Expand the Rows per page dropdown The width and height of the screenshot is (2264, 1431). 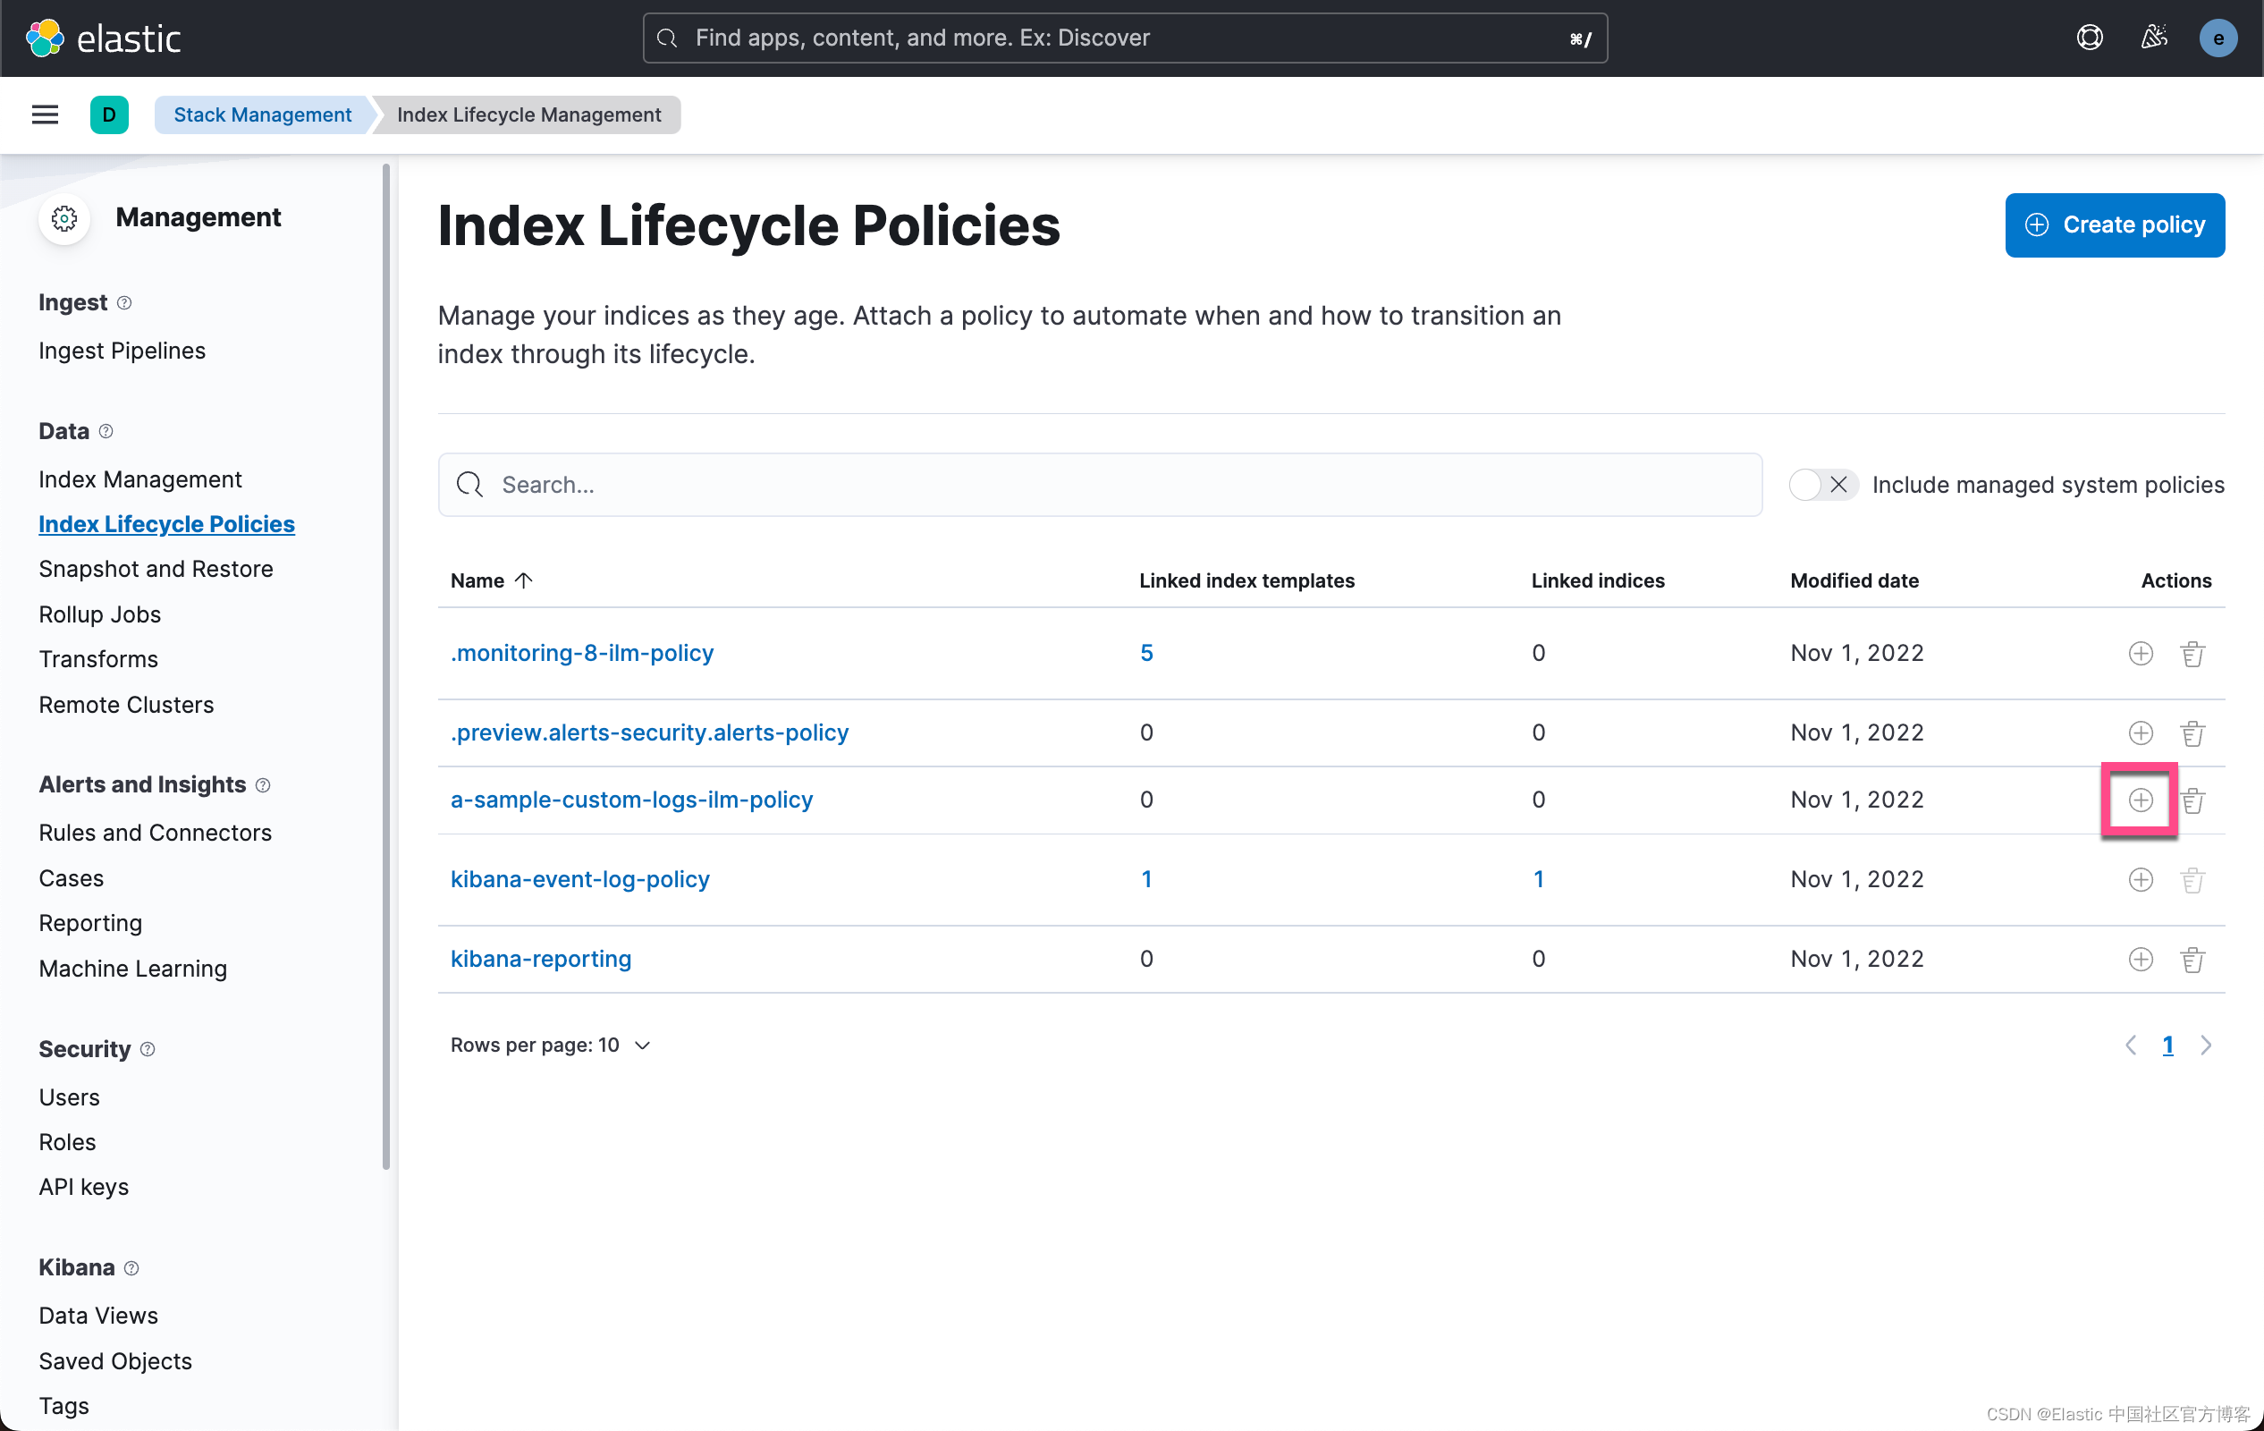pos(550,1046)
